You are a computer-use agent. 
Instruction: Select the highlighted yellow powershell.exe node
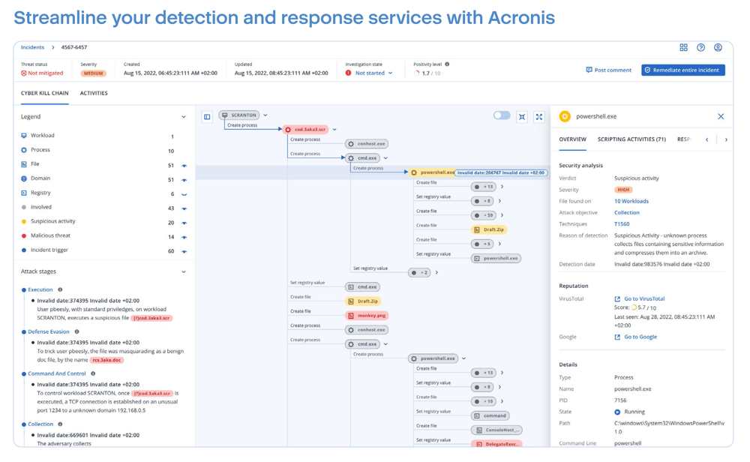(x=432, y=172)
